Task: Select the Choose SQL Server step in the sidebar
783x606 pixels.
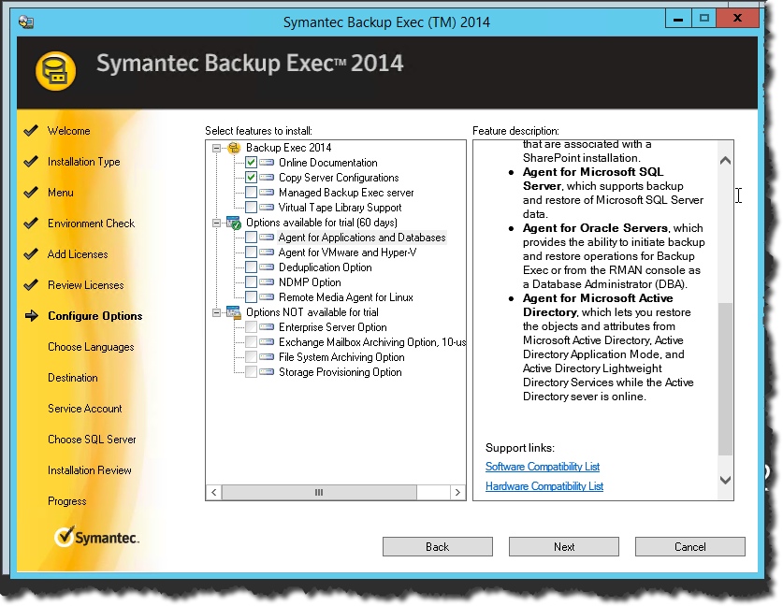Action: point(92,440)
